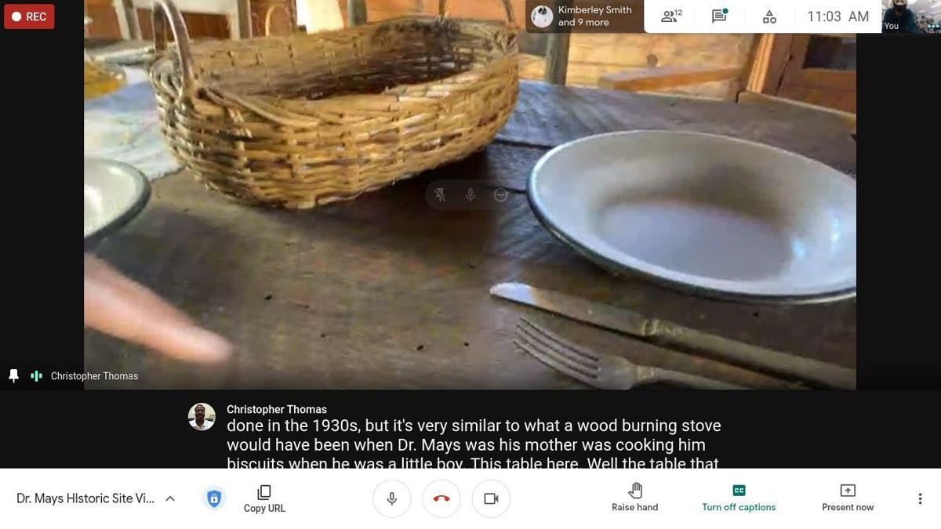
Task: Unpin Christopher Thomas with the center pin icon
Action: click(440, 195)
